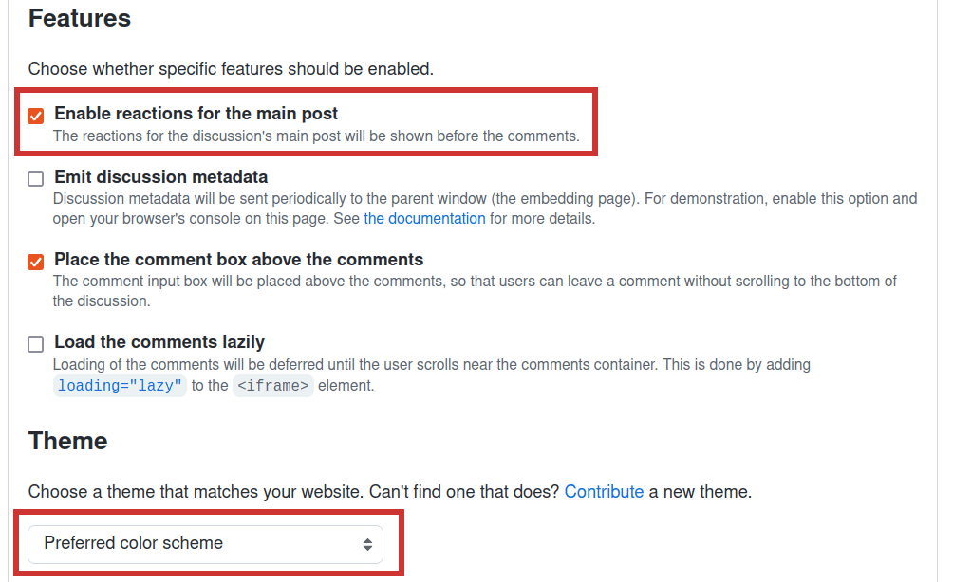Enable the Emit discussion metadata checkbox
The width and height of the screenshot is (953, 582).
(36, 178)
